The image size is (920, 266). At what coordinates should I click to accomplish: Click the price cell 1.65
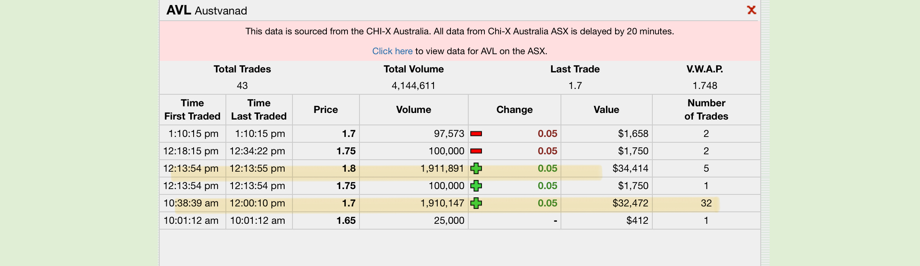(346, 220)
